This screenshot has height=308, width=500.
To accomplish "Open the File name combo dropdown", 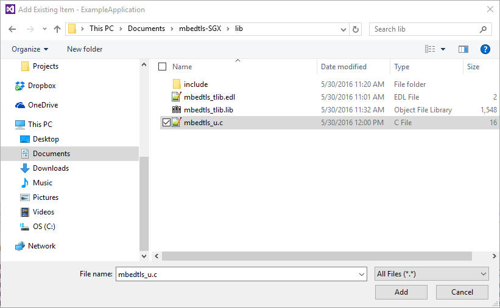I will tap(361, 274).
